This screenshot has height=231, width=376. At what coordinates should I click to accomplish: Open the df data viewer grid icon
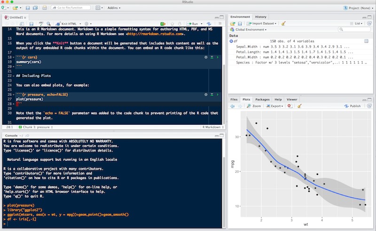[366, 41]
